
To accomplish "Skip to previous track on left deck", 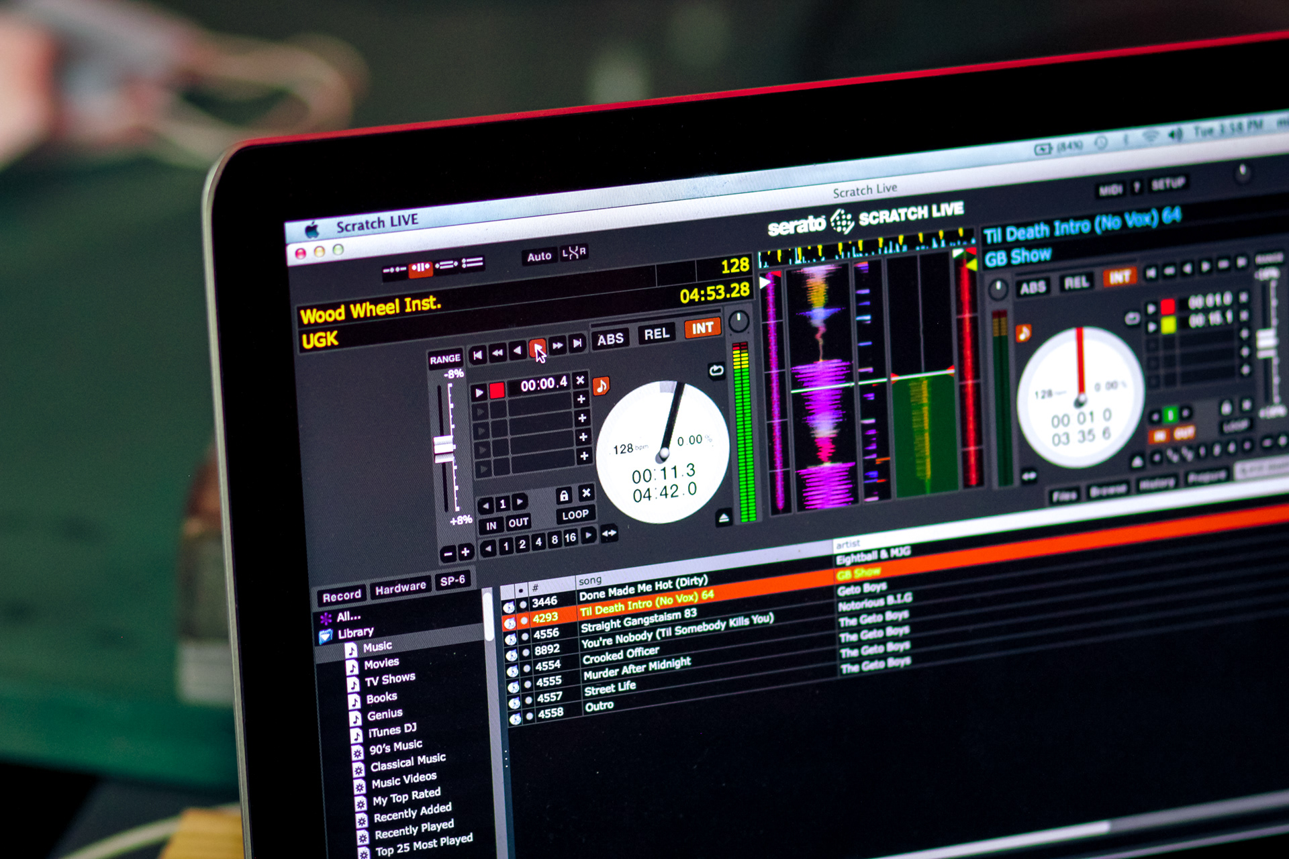I will pyautogui.click(x=477, y=354).
